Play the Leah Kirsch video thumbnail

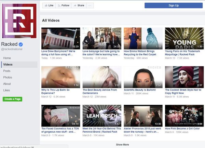[x=102, y=116]
